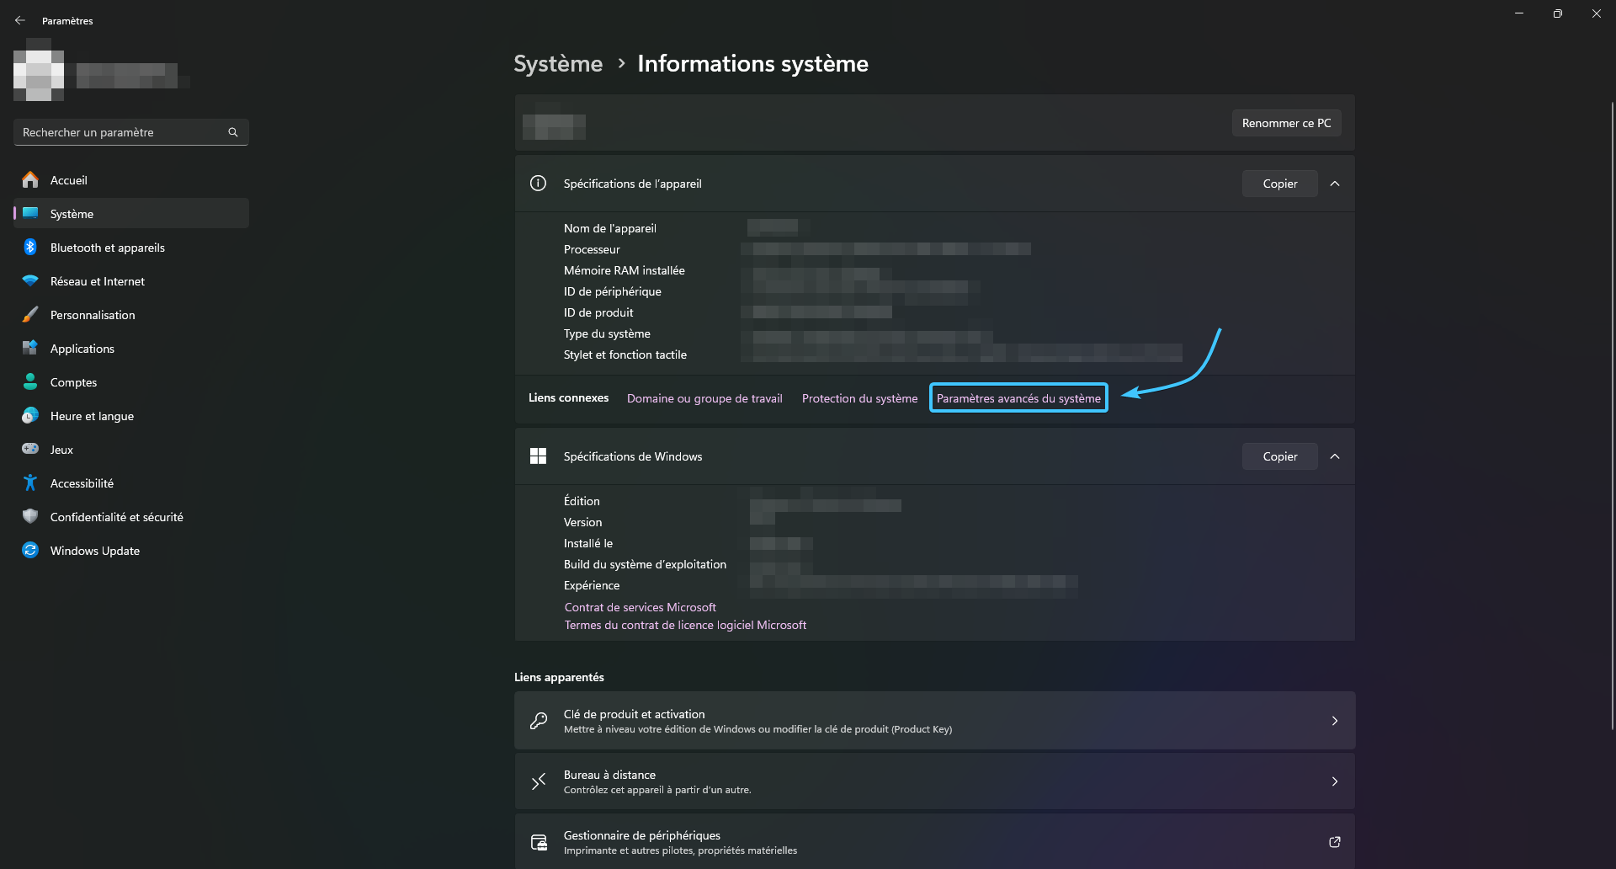The image size is (1616, 869).
Task: Click the Jeux gamepad icon
Action: coord(30,449)
